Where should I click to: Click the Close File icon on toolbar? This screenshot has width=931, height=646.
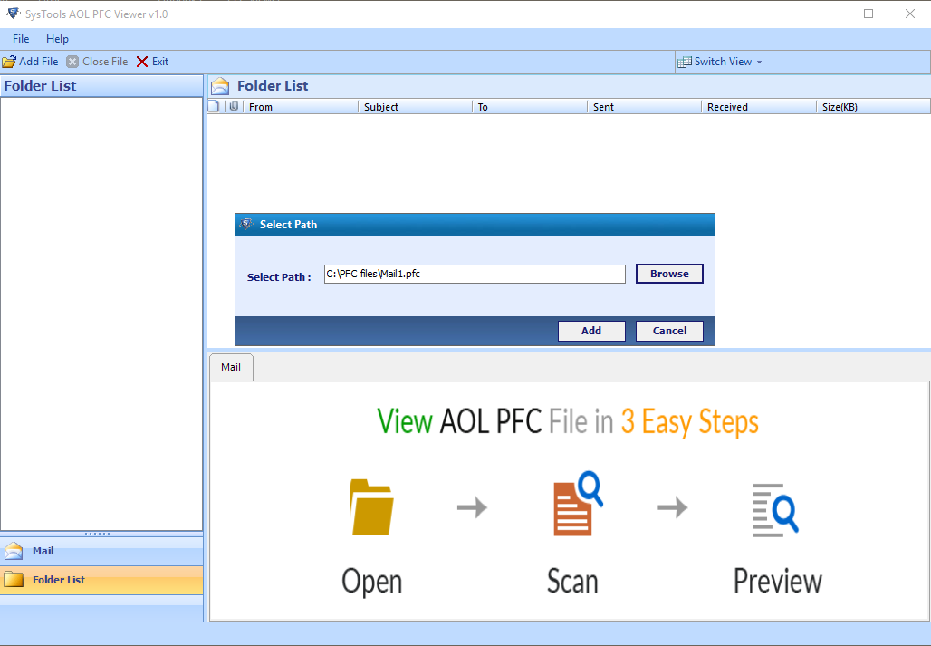pyautogui.click(x=73, y=61)
